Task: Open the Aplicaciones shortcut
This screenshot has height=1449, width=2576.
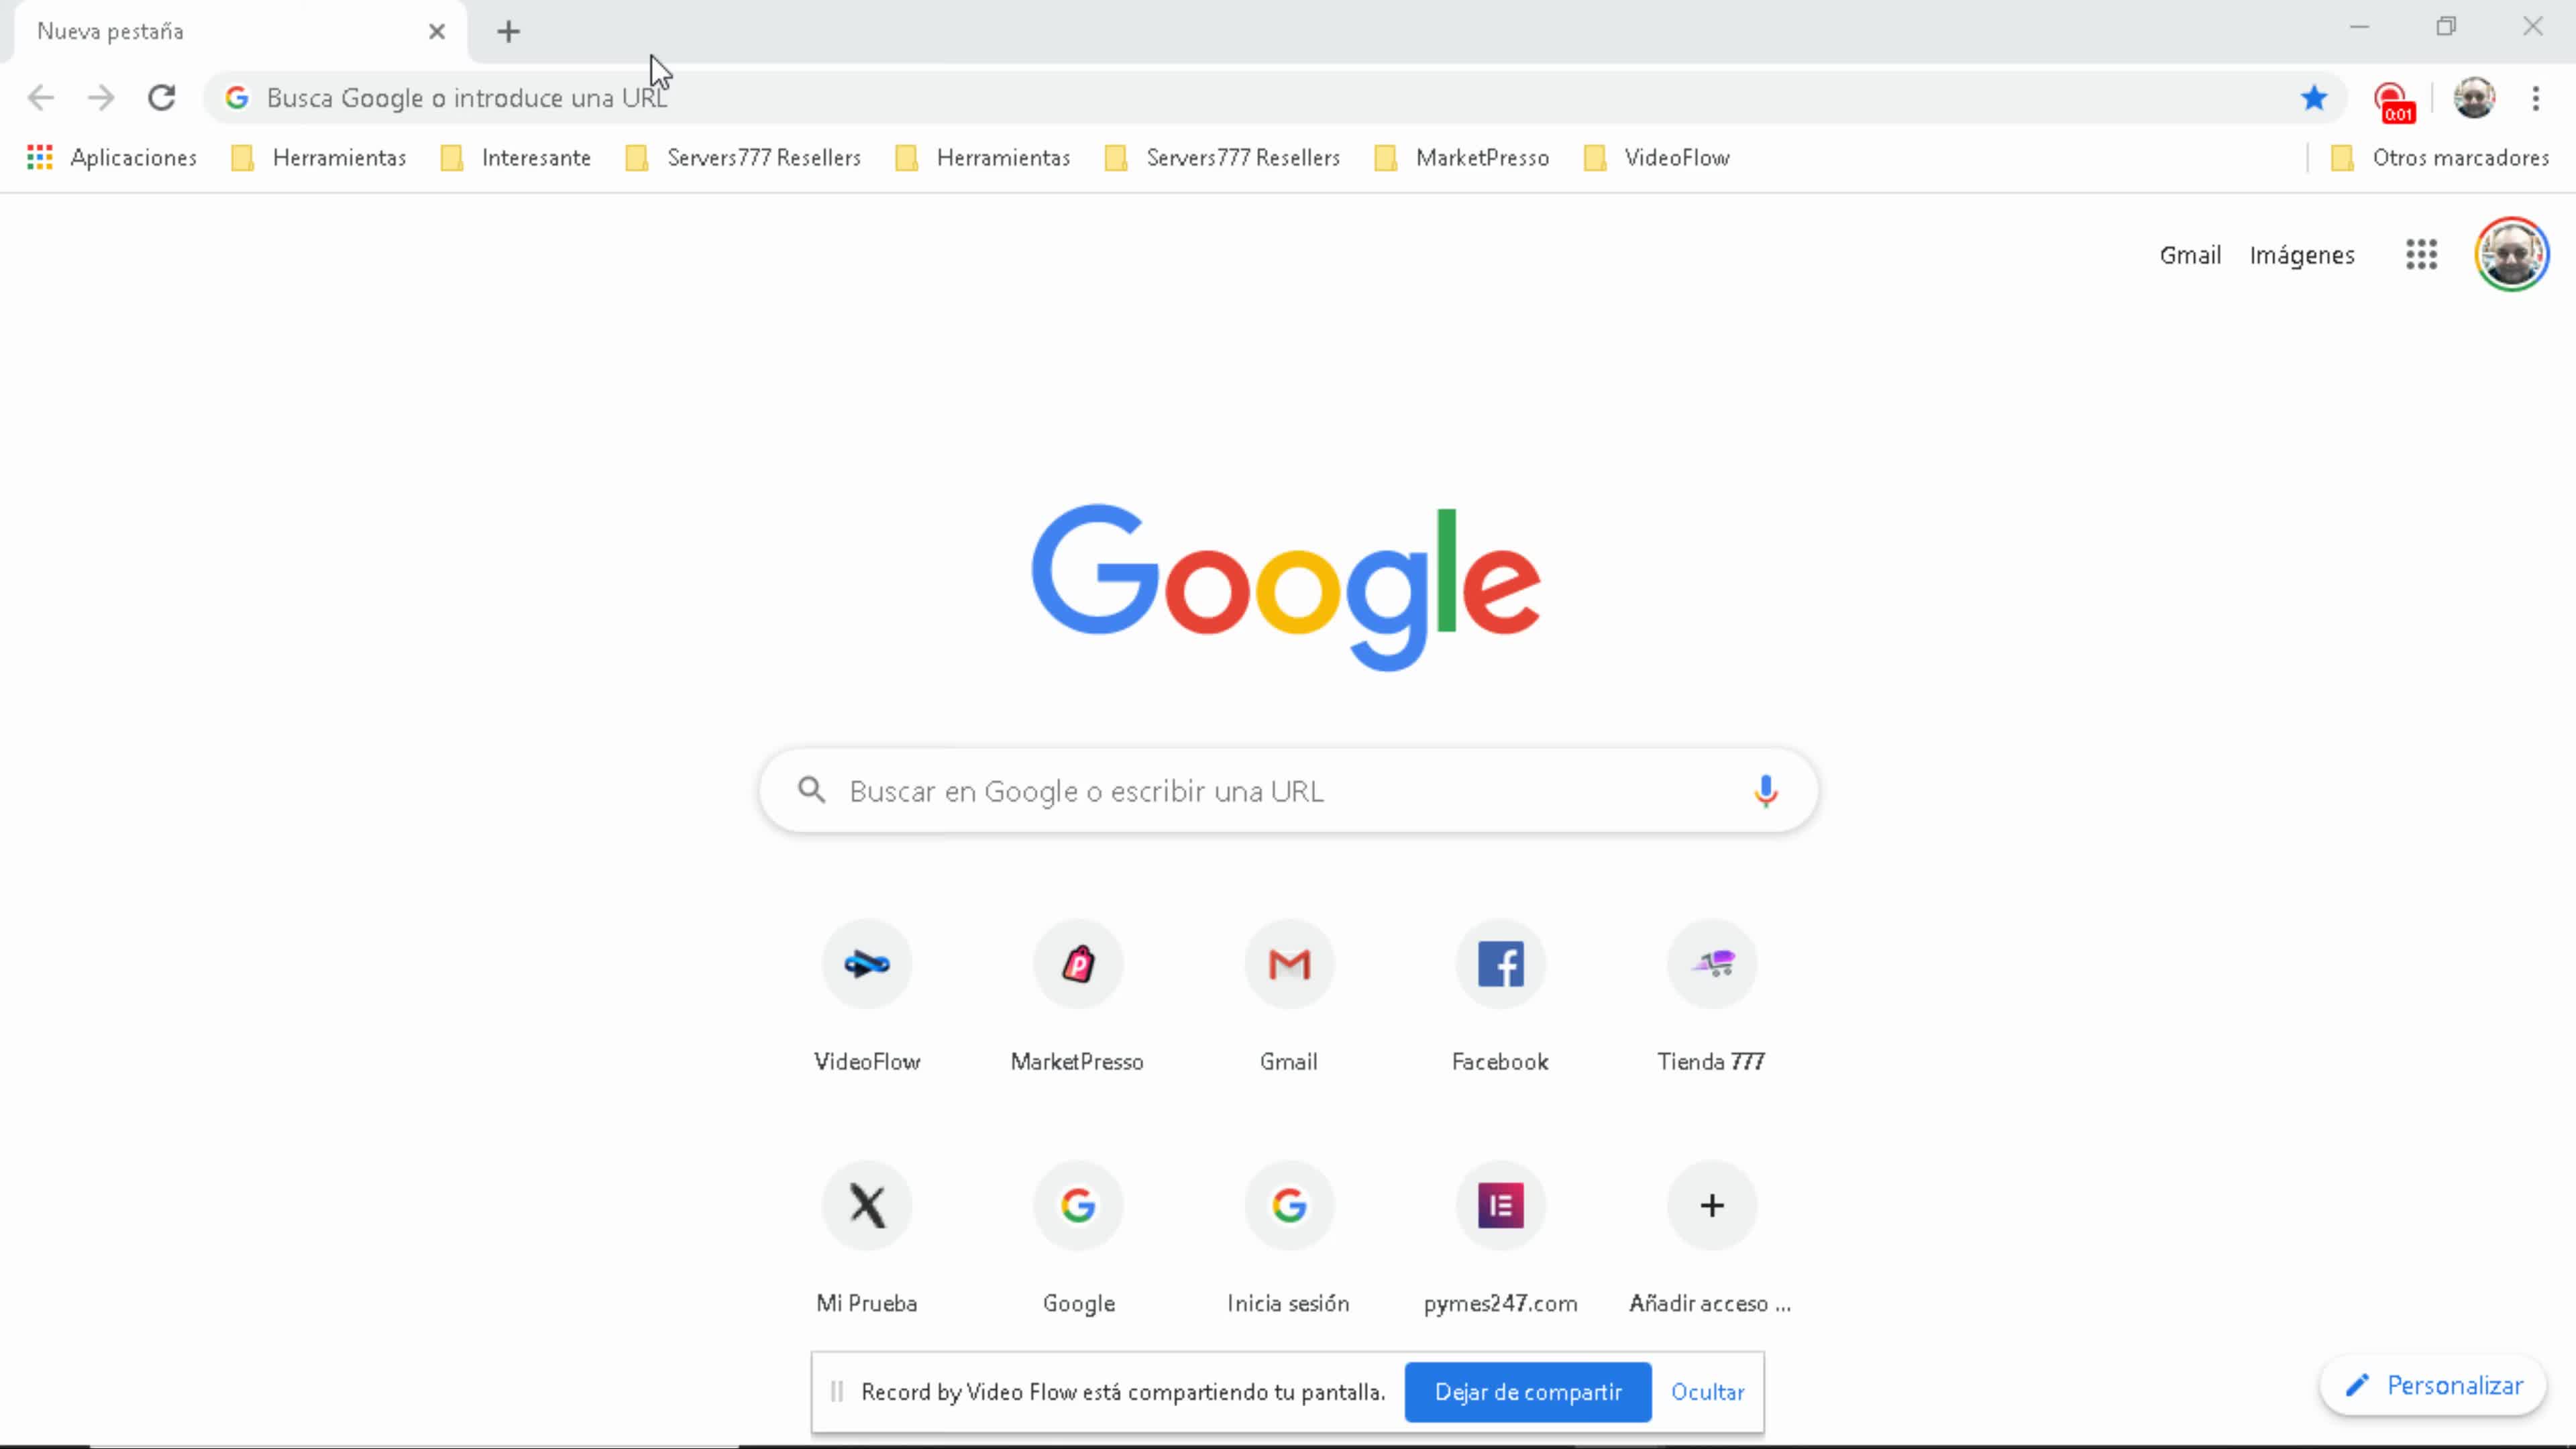Action: 112,158
